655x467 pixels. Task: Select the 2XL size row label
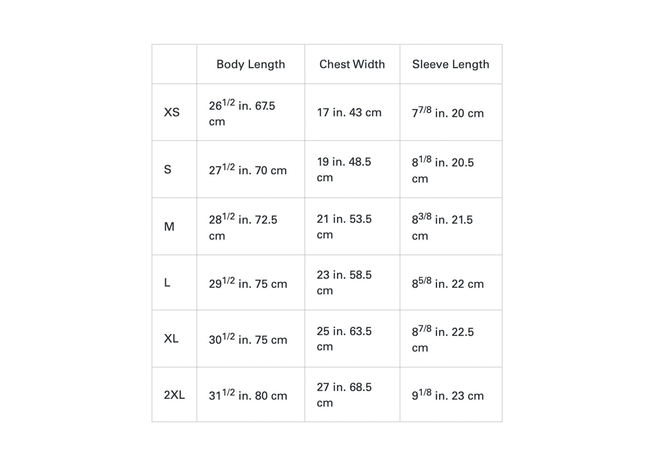coord(174,394)
